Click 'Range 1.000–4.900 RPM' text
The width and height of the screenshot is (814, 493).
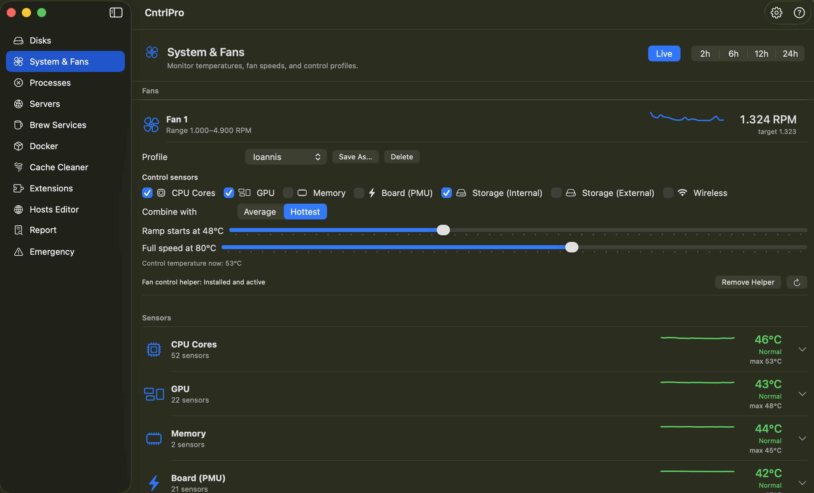[209, 130]
